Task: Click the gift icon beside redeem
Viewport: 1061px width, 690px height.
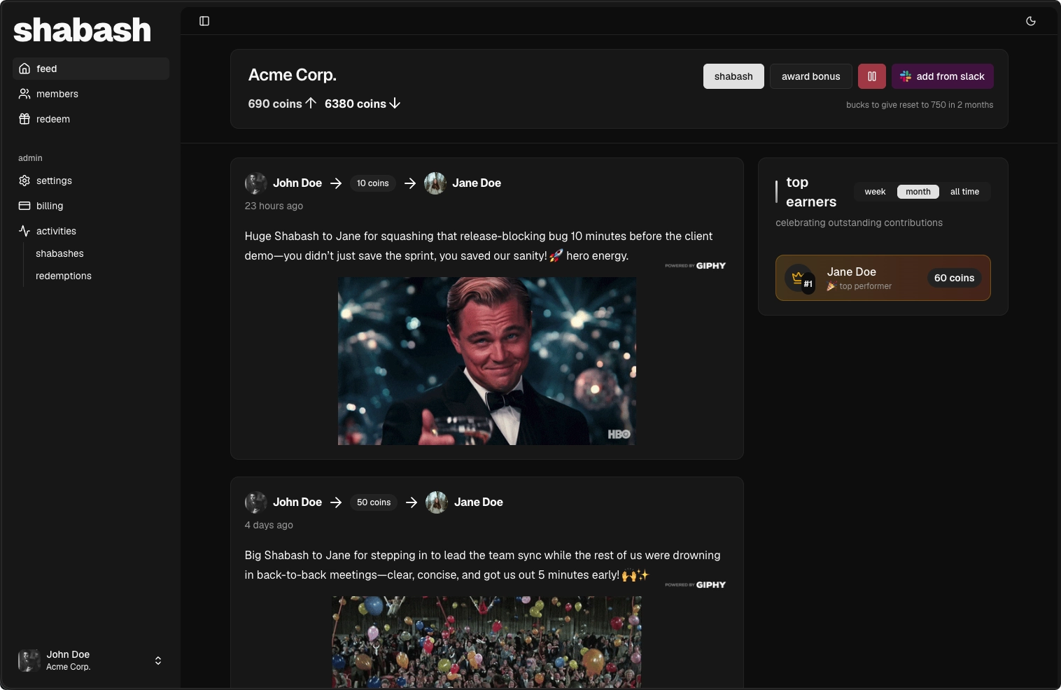Action: (24, 119)
